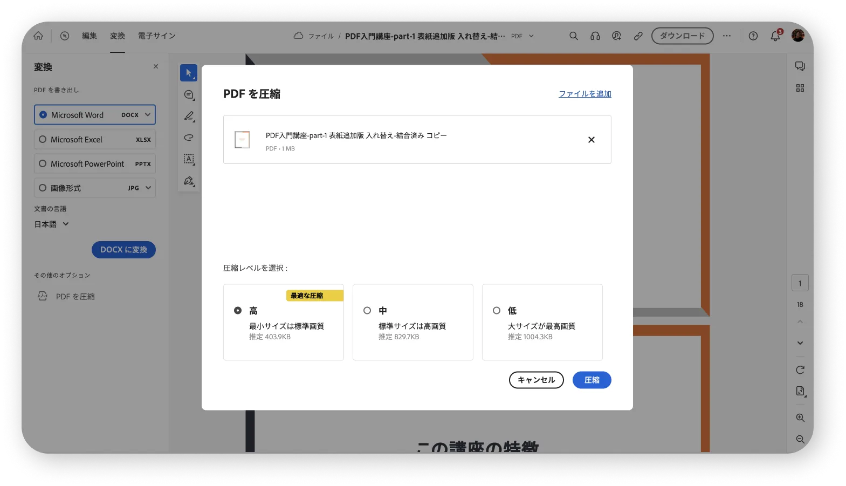Click the cloud icon before ファイル
Image resolution: width=846 pixels, height=486 pixels.
(x=298, y=36)
